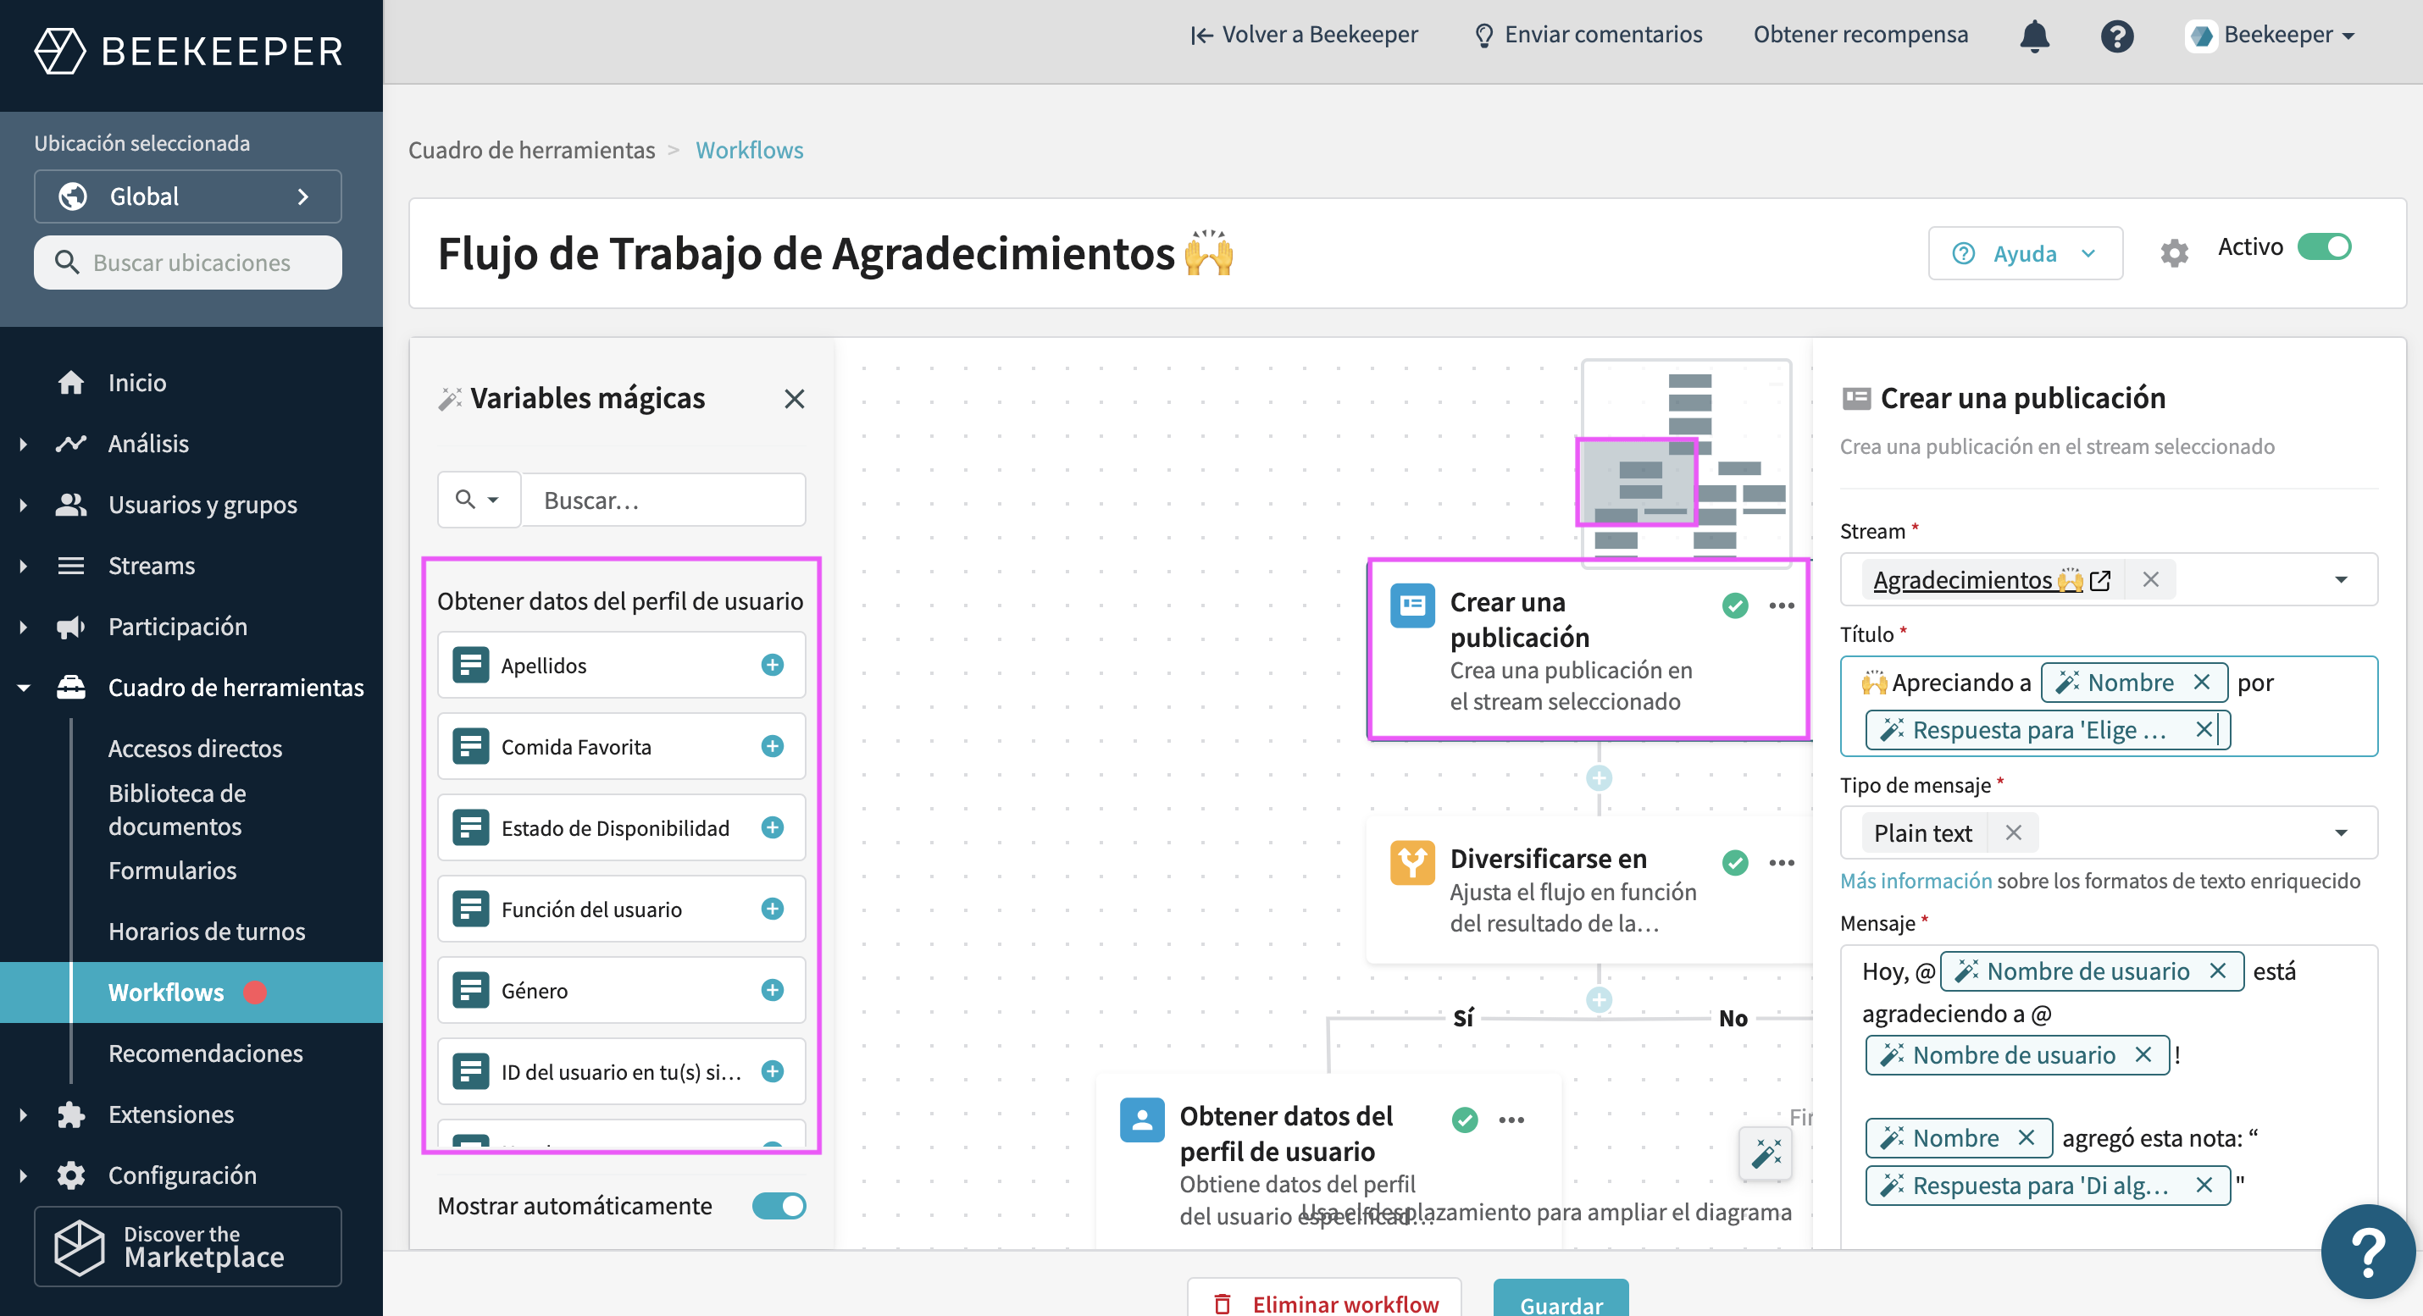The image size is (2423, 1316).
Task: Open workflow settings gear
Action: click(2174, 252)
